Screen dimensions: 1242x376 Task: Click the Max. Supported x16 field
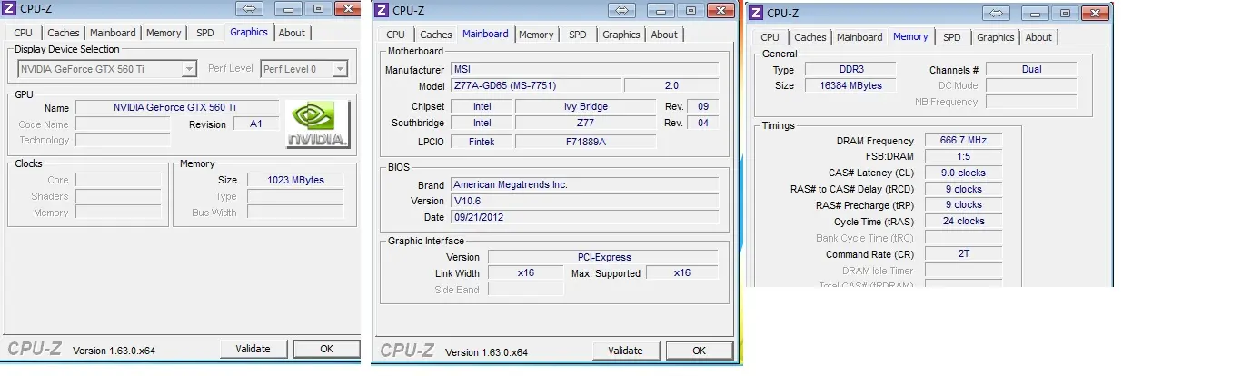[682, 272]
